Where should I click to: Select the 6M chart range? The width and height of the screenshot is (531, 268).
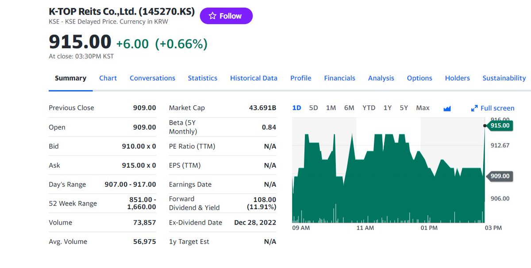(x=349, y=108)
